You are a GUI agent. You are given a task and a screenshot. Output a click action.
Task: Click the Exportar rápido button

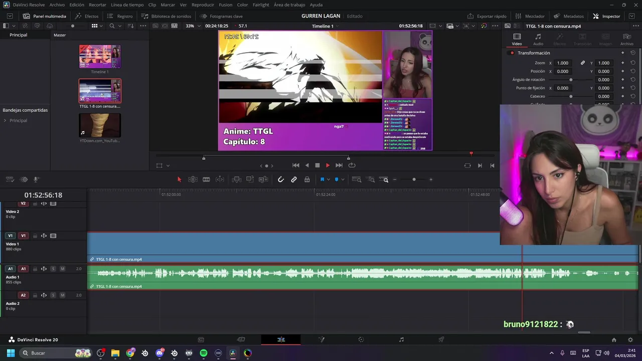click(487, 16)
